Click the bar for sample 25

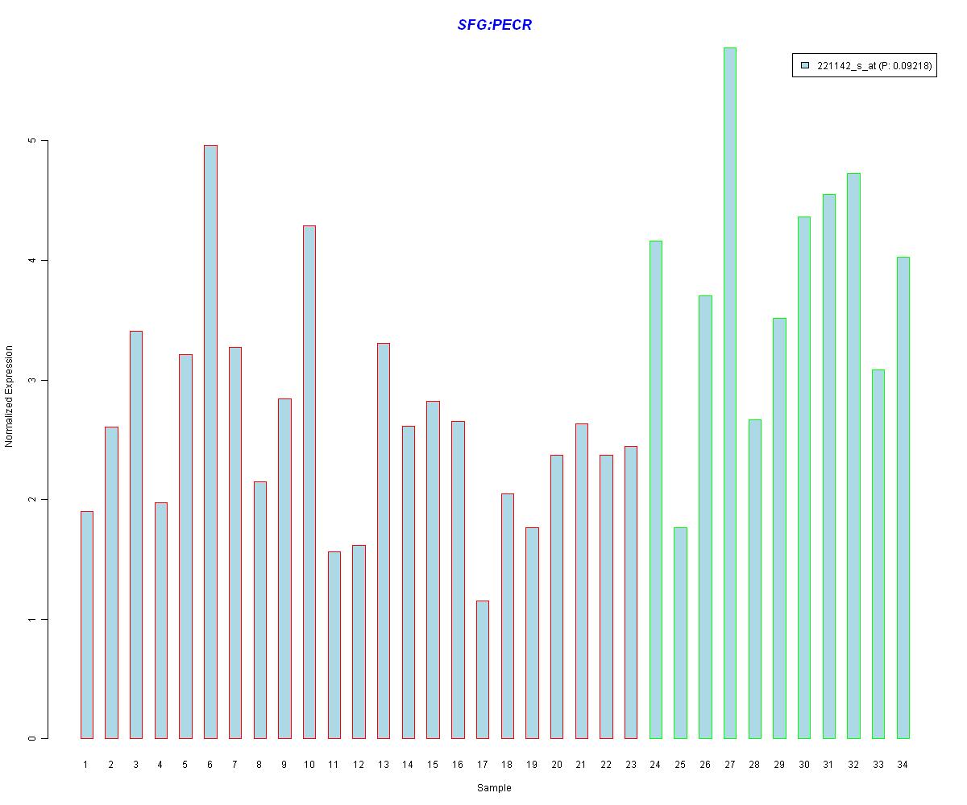pyautogui.click(x=680, y=633)
